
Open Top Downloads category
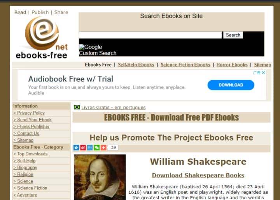tap(30, 154)
